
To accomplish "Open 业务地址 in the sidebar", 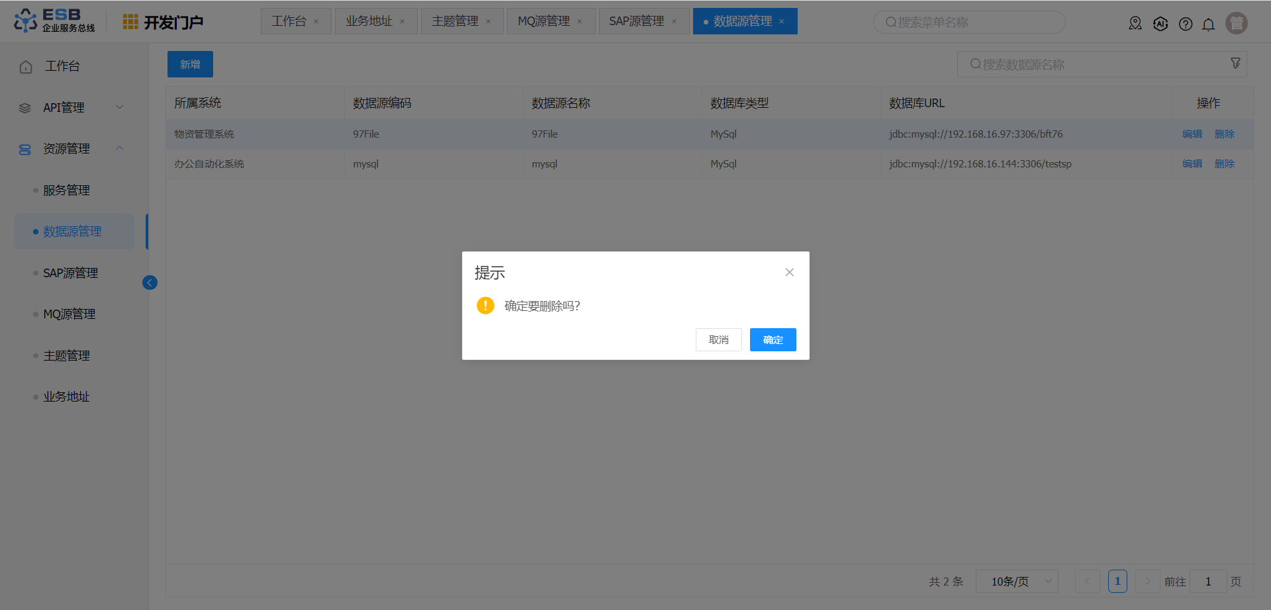I will (x=66, y=397).
